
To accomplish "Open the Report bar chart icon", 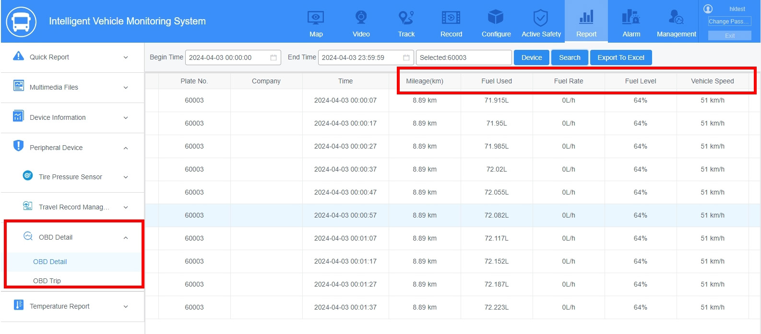I will pyautogui.click(x=586, y=17).
